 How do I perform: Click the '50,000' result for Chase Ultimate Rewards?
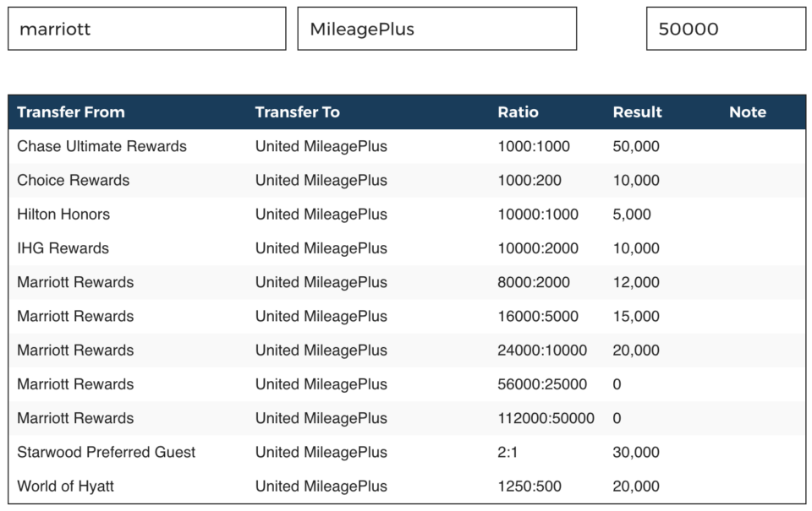tap(636, 146)
